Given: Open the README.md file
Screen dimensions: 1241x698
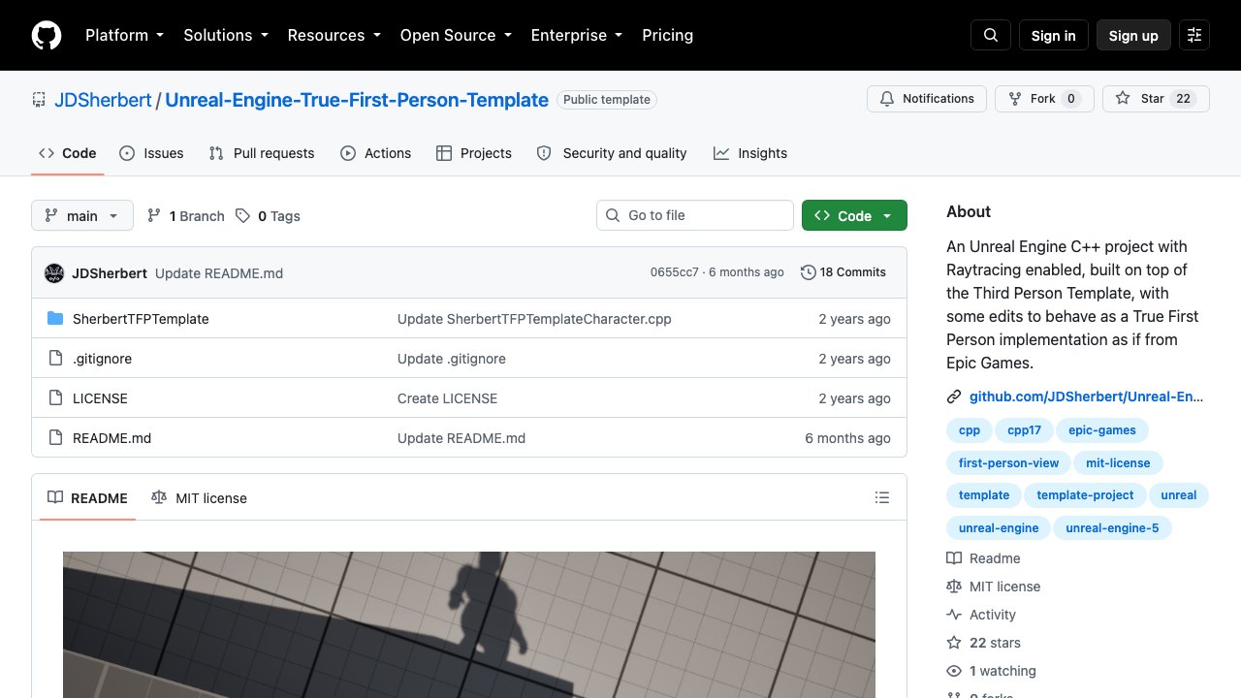Looking at the screenshot, I should (x=112, y=438).
